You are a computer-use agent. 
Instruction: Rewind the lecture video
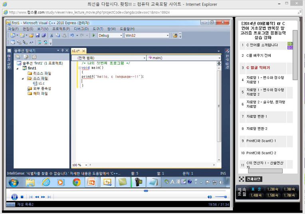coord(37,197)
